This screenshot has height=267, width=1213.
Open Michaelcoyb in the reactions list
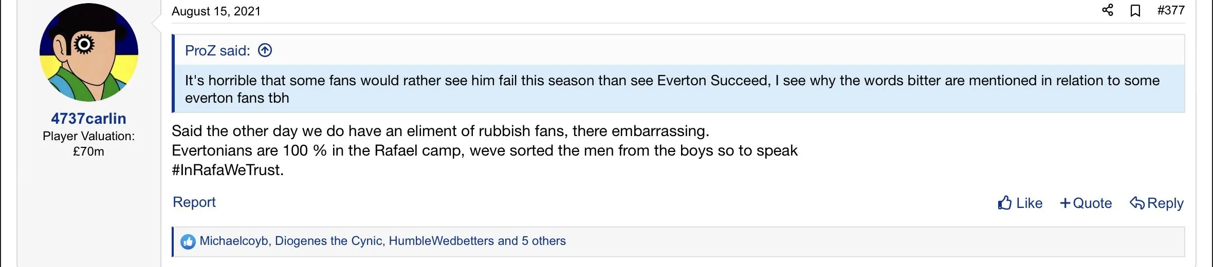pyautogui.click(x=234, y=241)
